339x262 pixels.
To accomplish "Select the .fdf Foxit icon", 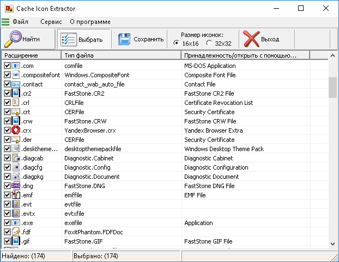I will tap(16, 232).
